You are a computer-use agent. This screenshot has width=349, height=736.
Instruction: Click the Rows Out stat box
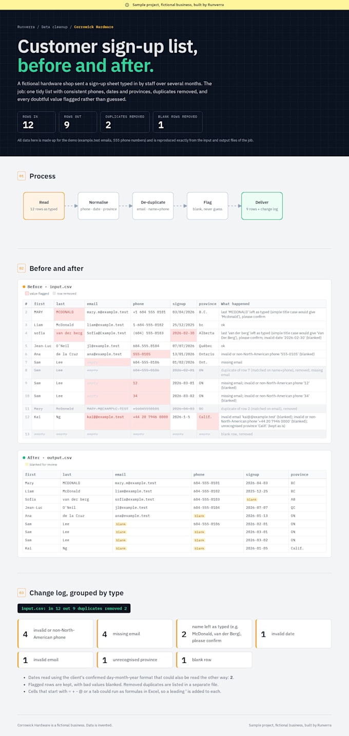click(78, 122)
